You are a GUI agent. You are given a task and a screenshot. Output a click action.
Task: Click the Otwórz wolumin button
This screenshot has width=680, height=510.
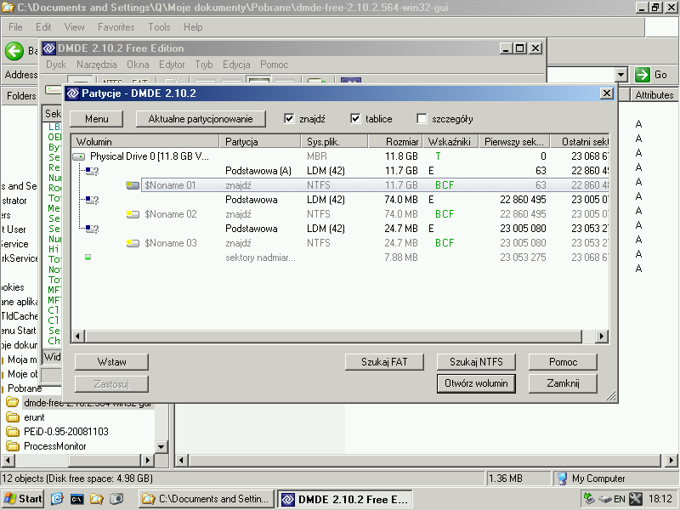[x=476, y=383]
